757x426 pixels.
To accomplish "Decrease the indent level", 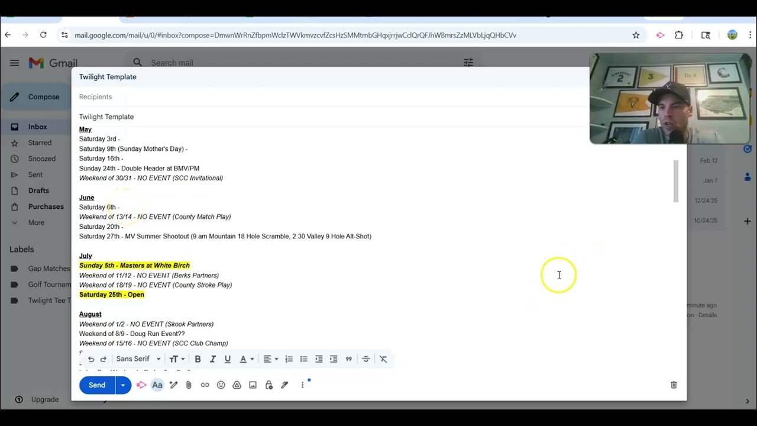I will (319, 359).
